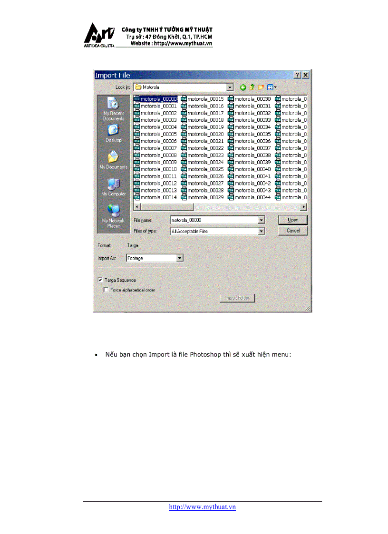Click the dialog's help question mark button

tap(297, 75)
